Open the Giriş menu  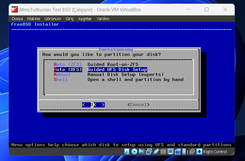tap(70, 19)
